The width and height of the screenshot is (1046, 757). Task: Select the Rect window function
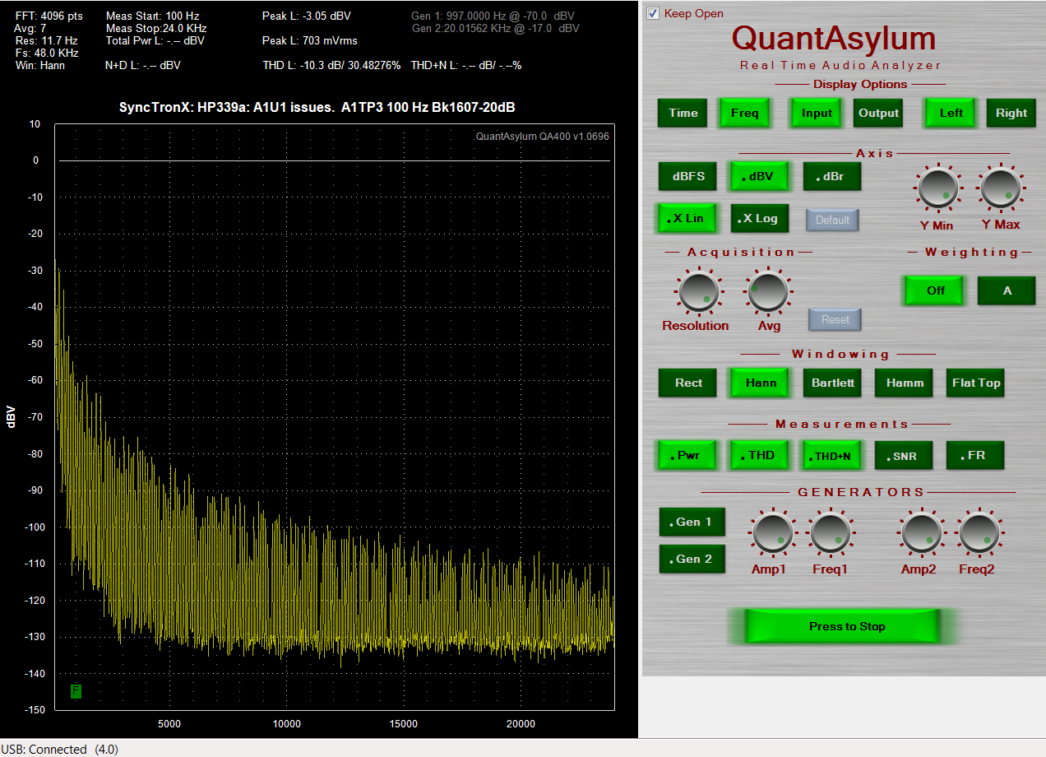688,383
